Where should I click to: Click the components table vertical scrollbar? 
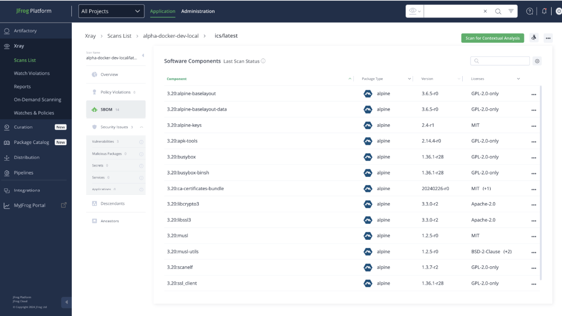coord(541,183)
